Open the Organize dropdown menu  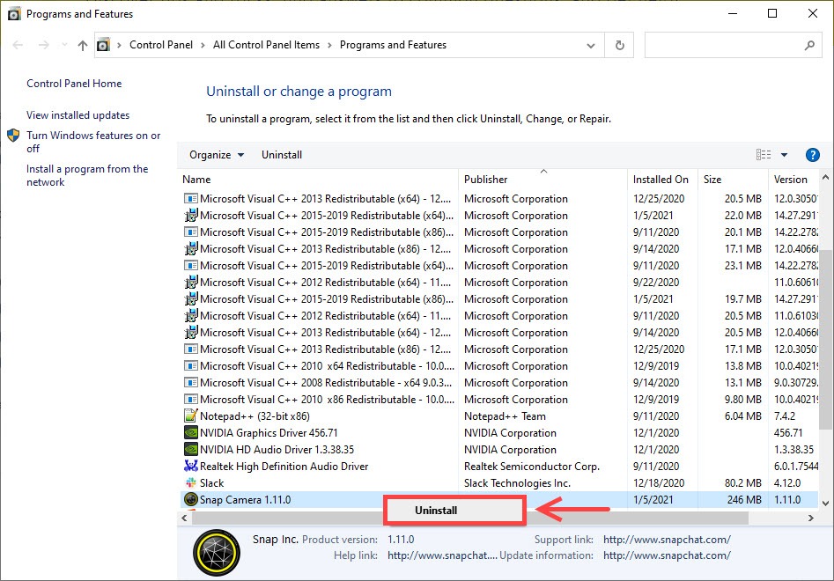pyautogui.click(x=215, y=154)
